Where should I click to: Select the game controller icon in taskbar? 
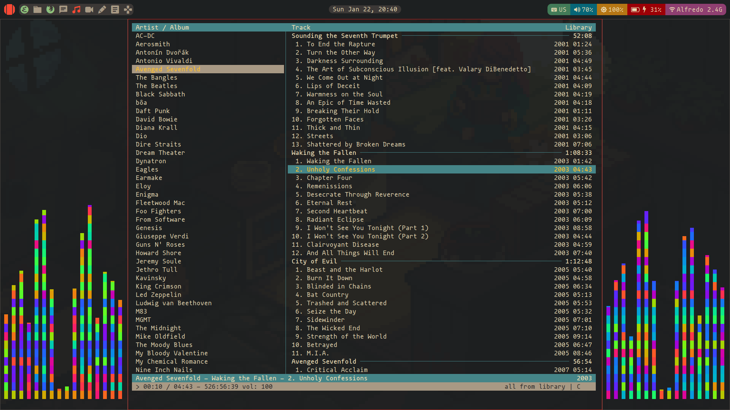(127, 9)
